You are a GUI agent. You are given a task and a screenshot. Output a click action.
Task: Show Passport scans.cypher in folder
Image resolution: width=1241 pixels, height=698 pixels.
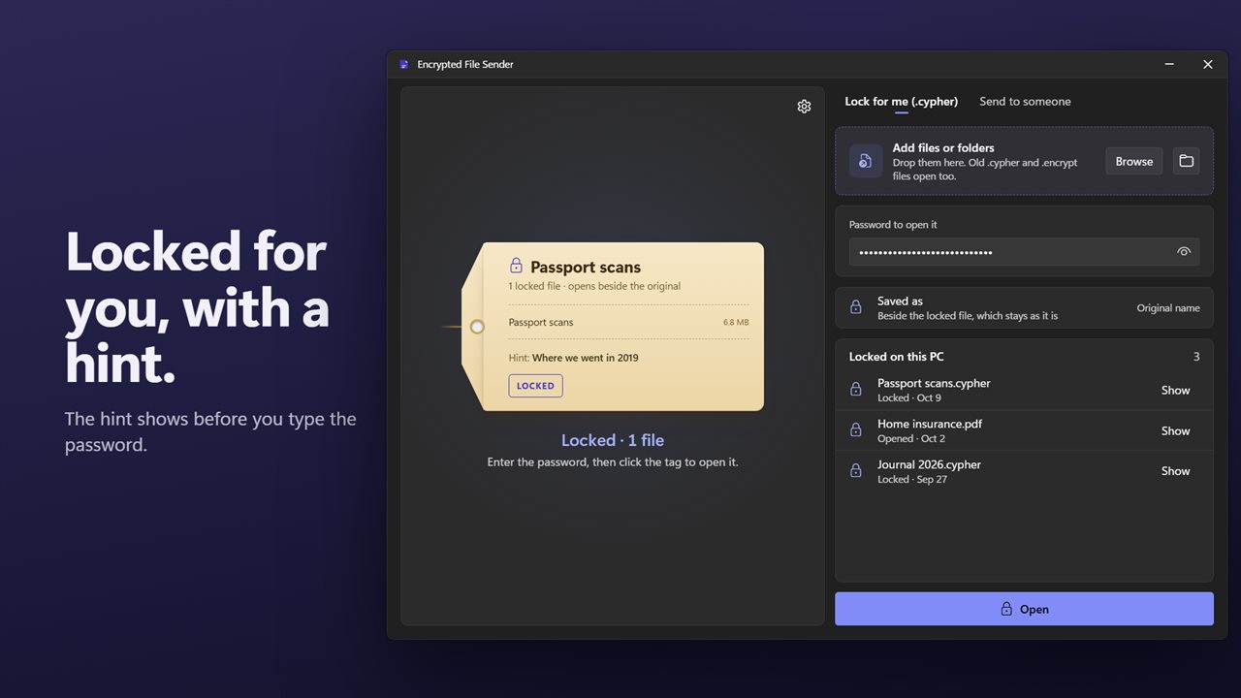[1175, 391]
